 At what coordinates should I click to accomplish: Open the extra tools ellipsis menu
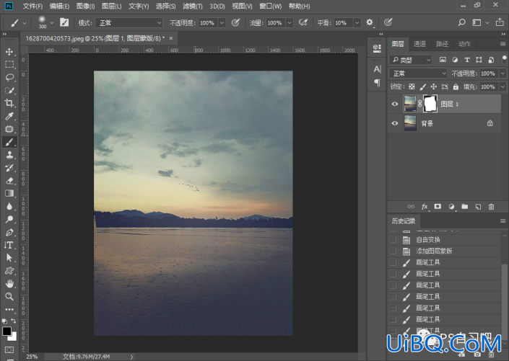pyautogui.click(x=9, y=309)
